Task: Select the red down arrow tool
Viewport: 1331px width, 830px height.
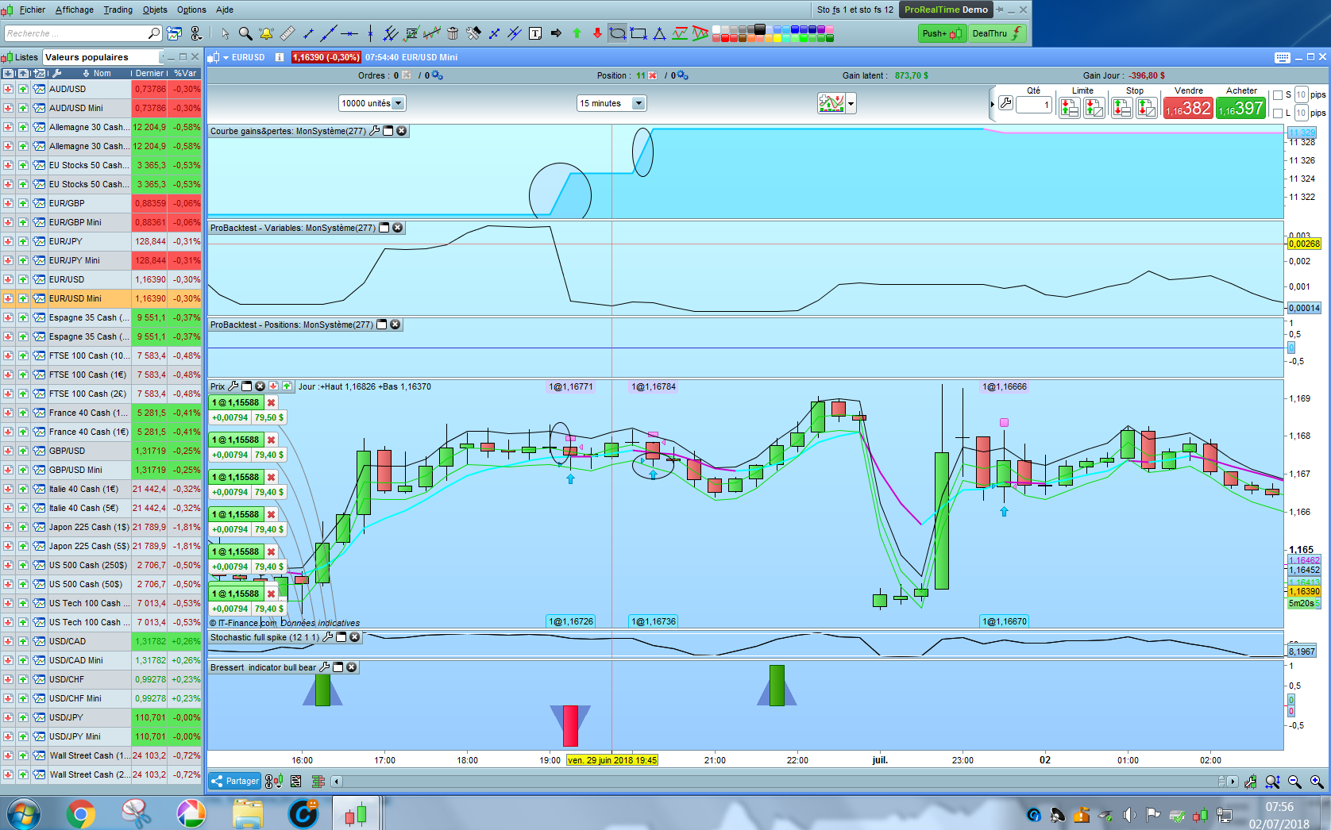Action: pyautogui.click(x=597, y=33)
